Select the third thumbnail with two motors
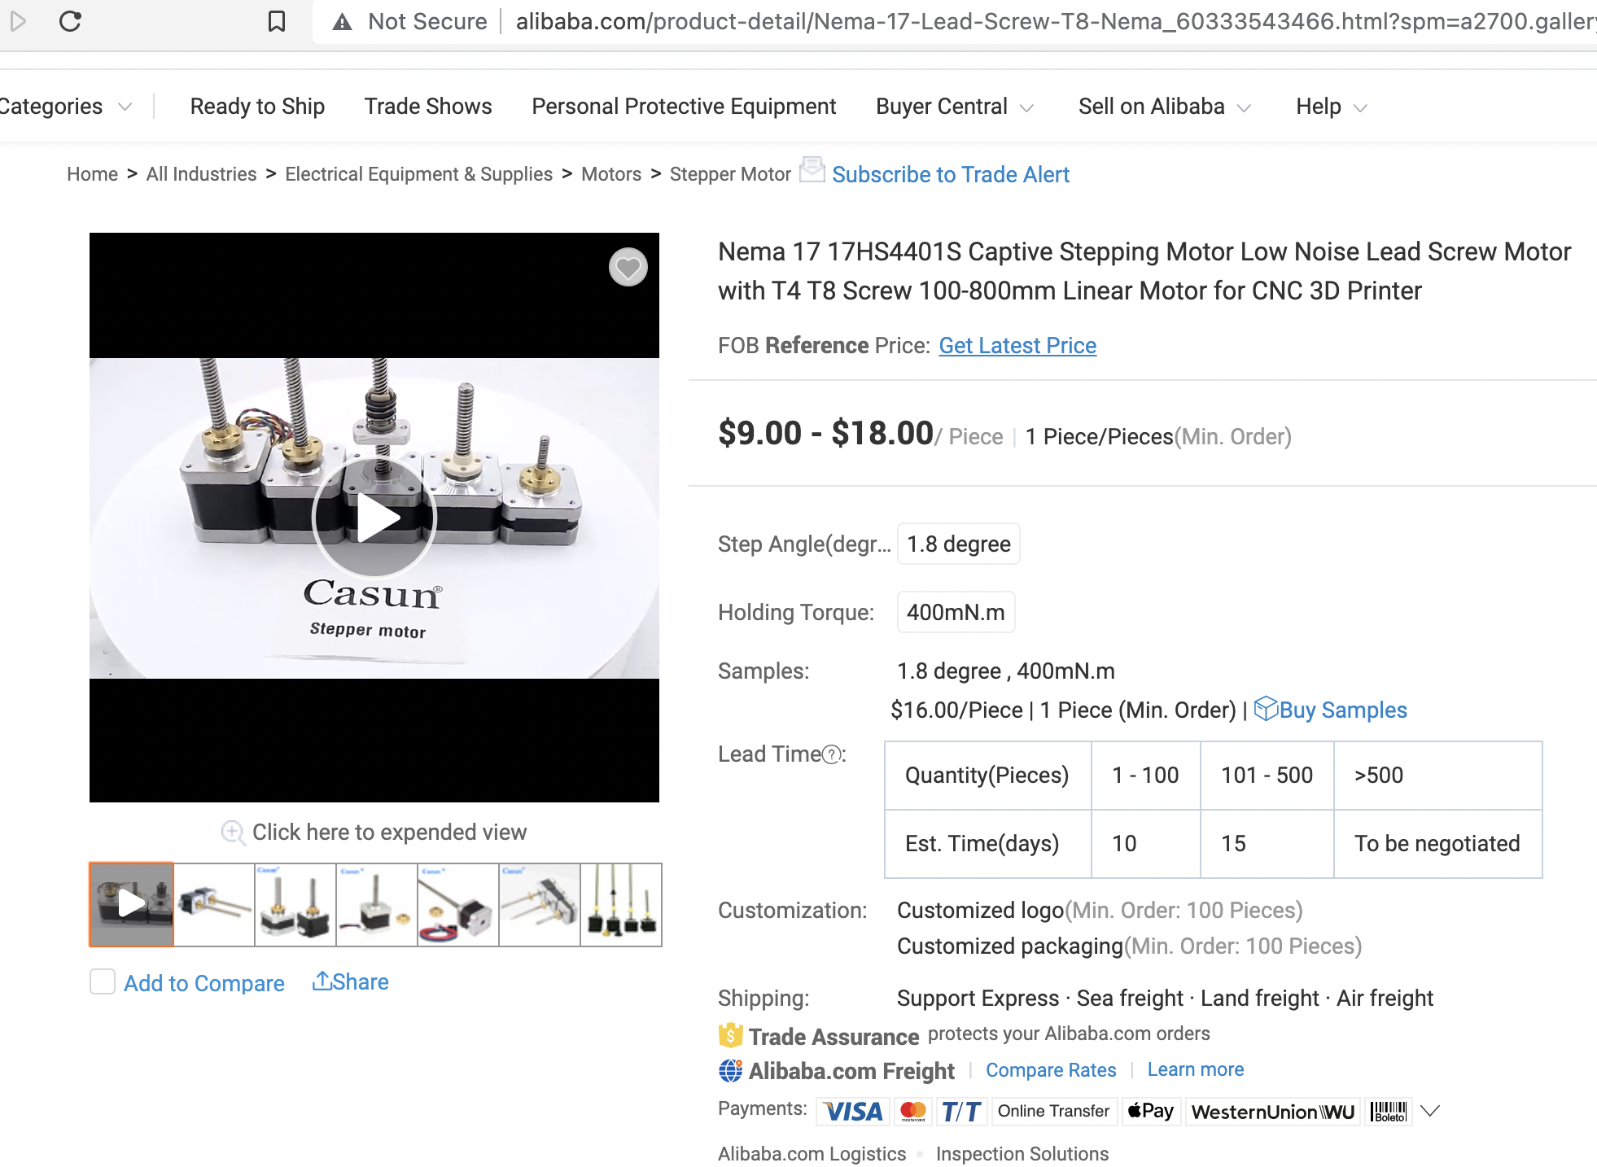This screenshot has height=1167, width=1597. click(295, 904)
